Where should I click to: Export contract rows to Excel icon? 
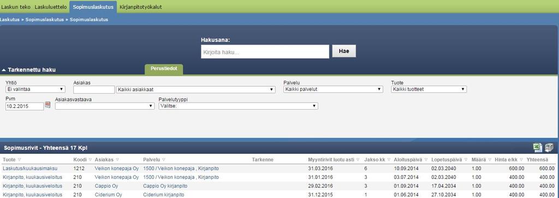click(537, 148)
